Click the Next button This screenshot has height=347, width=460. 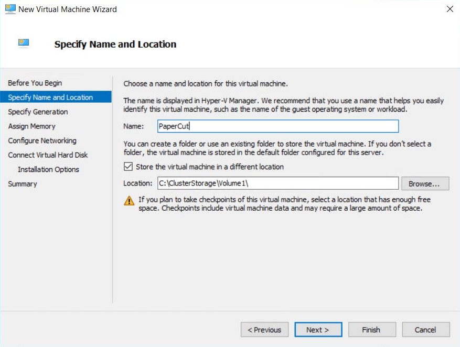tap(318, 330)
